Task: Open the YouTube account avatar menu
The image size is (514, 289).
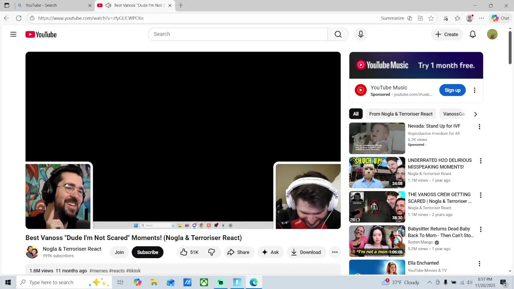Action: (492, 35)
